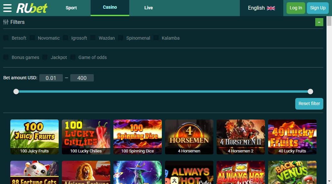Screen dimensions: 332x184
Task: Open the Always Hot Deluxe game
Action: 241,172
